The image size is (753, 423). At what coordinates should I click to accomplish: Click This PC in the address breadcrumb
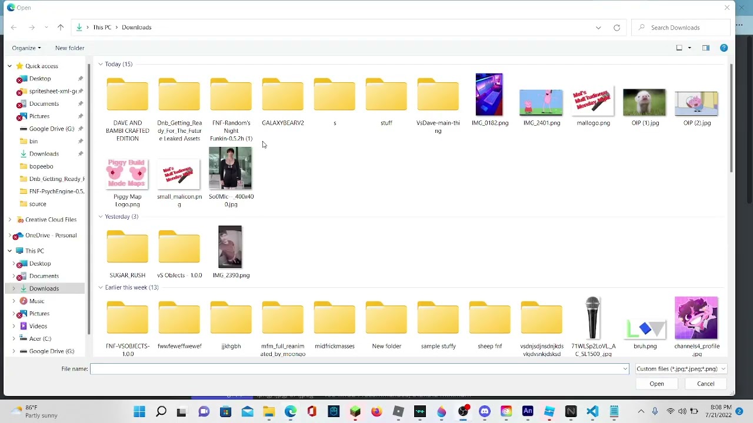(x=102, y=27)
